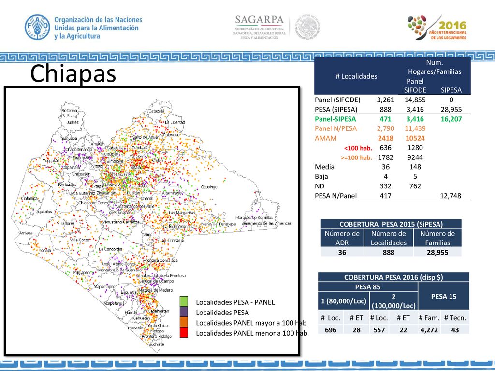Click the "PESA 15" header cell
This screenshot has width=495, height=371.
[x=444, y=296]
